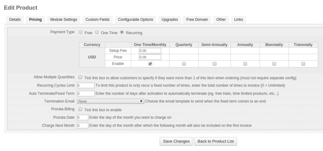Choose the Recurring payment type
323x151 pixels.
click(122, 32)
